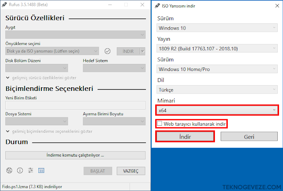Viewport: 283px width, 191px height.
Task: Click the Biçimlendirme Seçenekleri heading
Action: (49, 89)
